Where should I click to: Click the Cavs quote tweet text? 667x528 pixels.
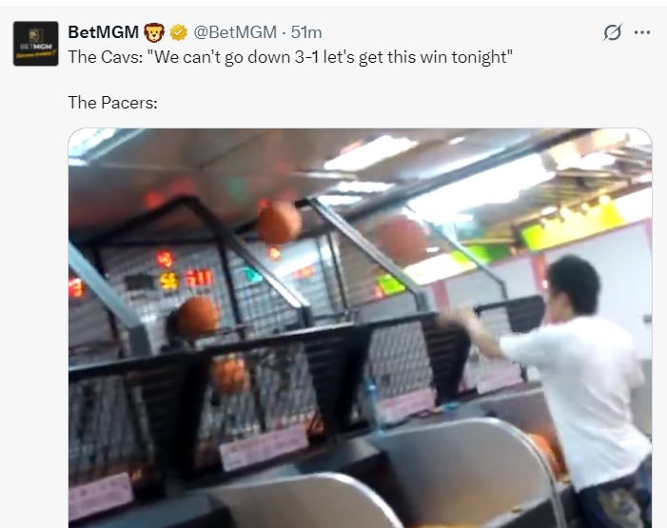pyautogui.click(x=290, y=57)
